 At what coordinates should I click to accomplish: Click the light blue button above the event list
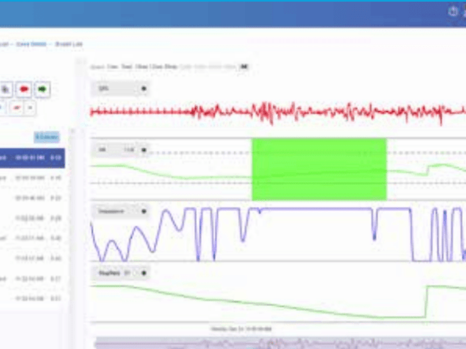[x=47, y=137]
